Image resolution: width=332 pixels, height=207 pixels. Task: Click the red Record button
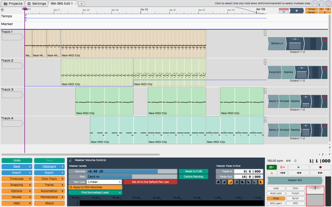point(320,167)
